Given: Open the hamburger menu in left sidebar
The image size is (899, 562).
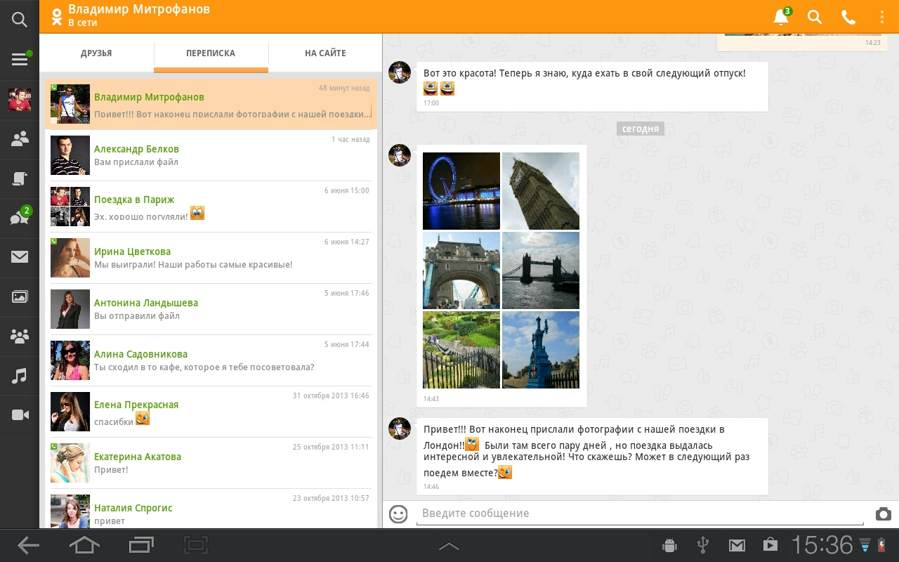Looking at the screenshot, I should click(20, 60).
